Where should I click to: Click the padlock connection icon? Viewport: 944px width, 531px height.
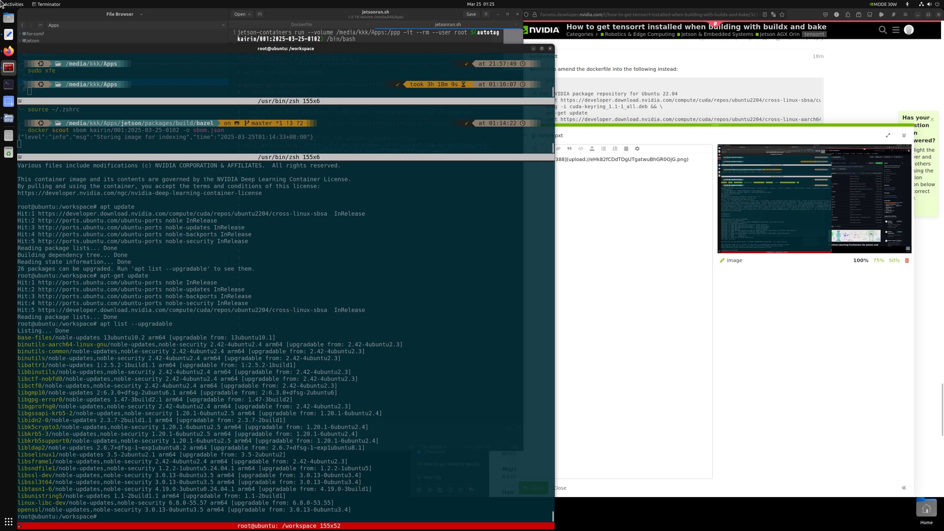[x=535, y=14]
